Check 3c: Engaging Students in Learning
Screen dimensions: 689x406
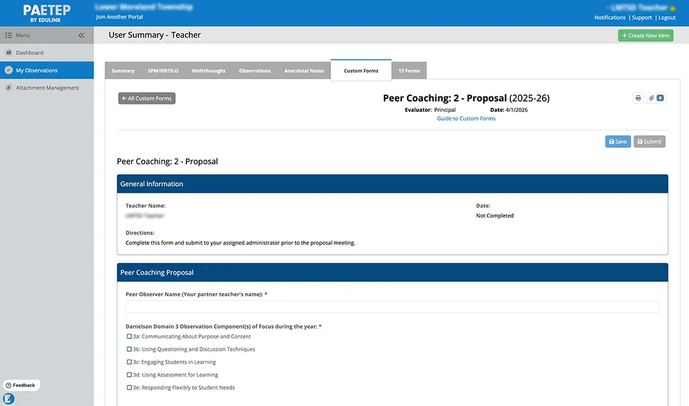click(130, 362)
